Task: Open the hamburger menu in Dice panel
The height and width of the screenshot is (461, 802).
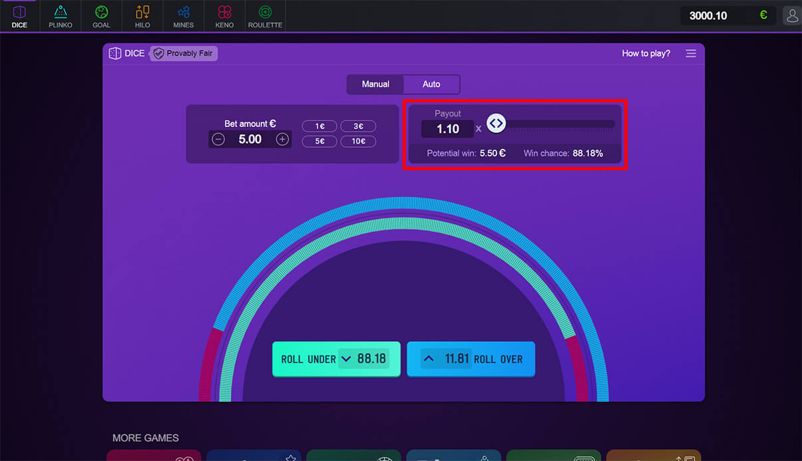Action: click(691, 53)
